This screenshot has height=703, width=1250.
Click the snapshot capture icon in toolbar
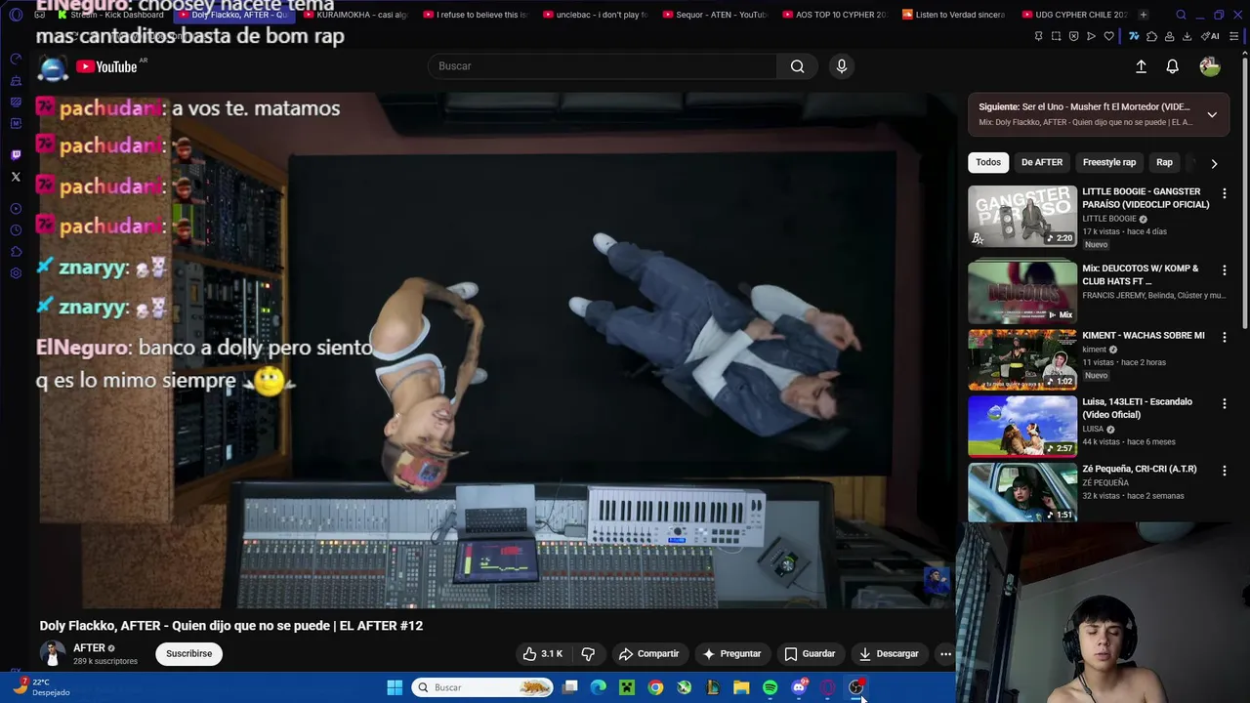tap(1056, 36)
